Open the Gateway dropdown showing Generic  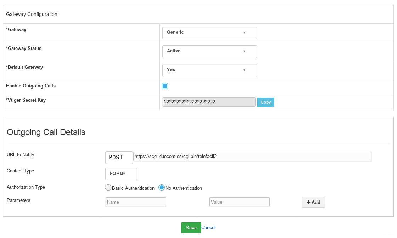pos(209,33)
